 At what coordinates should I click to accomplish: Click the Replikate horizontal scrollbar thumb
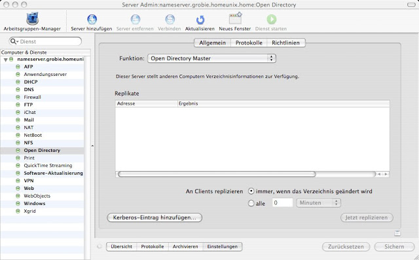217,174
